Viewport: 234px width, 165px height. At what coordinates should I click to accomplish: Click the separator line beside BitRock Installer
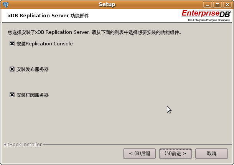tap(138, 145)
